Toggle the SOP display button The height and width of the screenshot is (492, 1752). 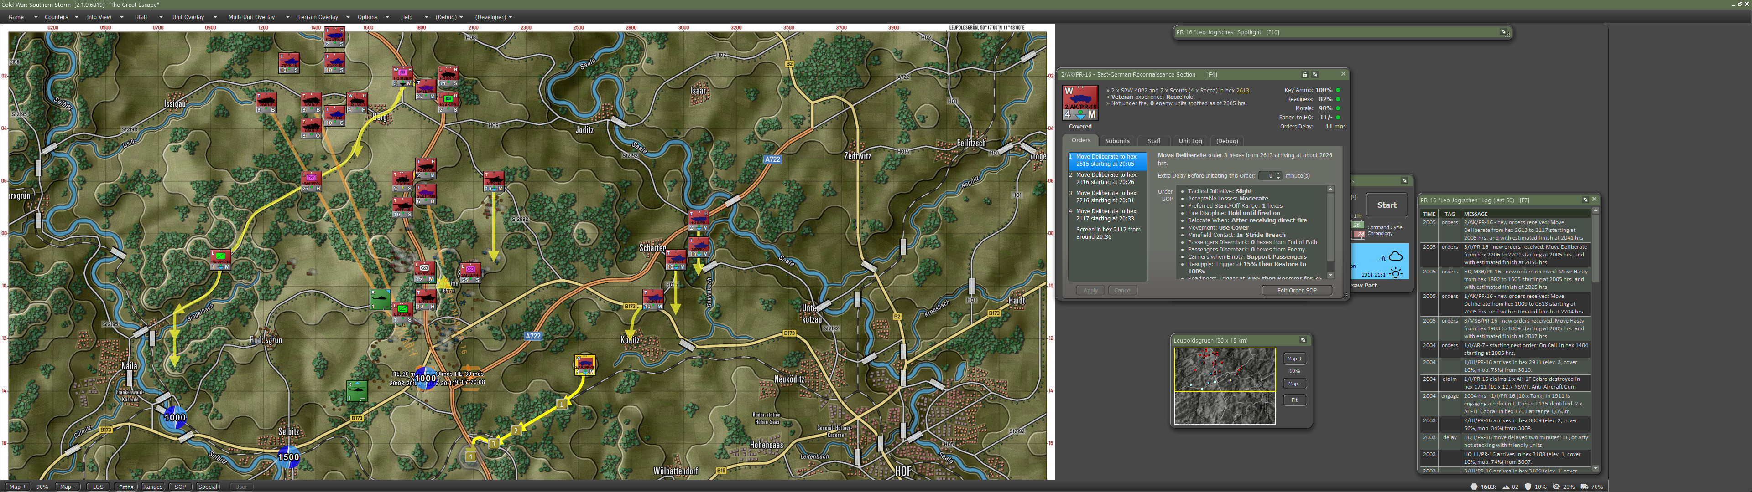coord(180,487)
